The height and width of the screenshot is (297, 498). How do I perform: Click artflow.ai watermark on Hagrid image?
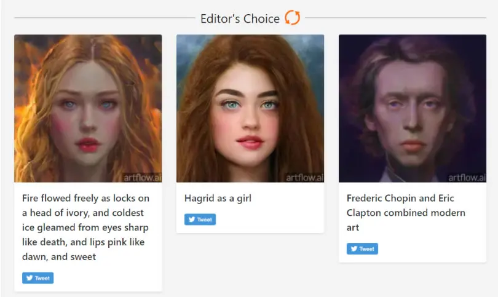[x=304, y=178]
